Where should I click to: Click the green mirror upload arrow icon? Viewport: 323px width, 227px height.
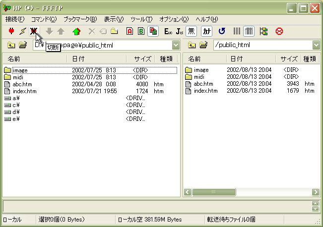(76, 31)
